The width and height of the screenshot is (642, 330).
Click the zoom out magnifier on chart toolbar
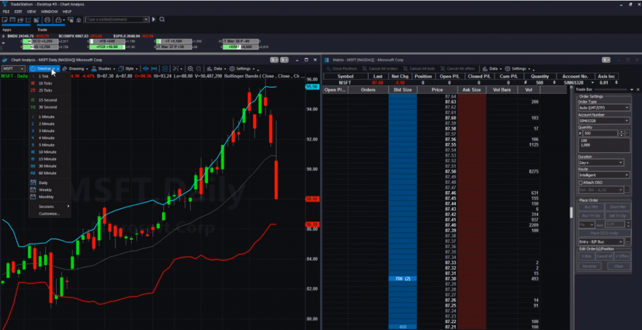199,69
